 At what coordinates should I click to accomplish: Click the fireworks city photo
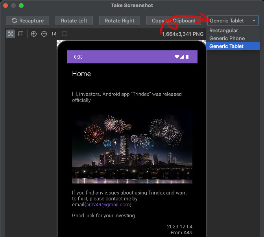click(x=132, y=146)
